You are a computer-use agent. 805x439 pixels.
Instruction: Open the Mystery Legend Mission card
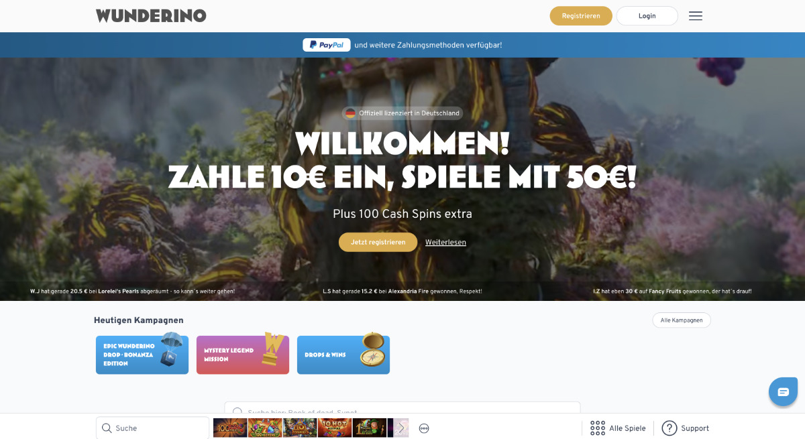(x=243, y=355)
